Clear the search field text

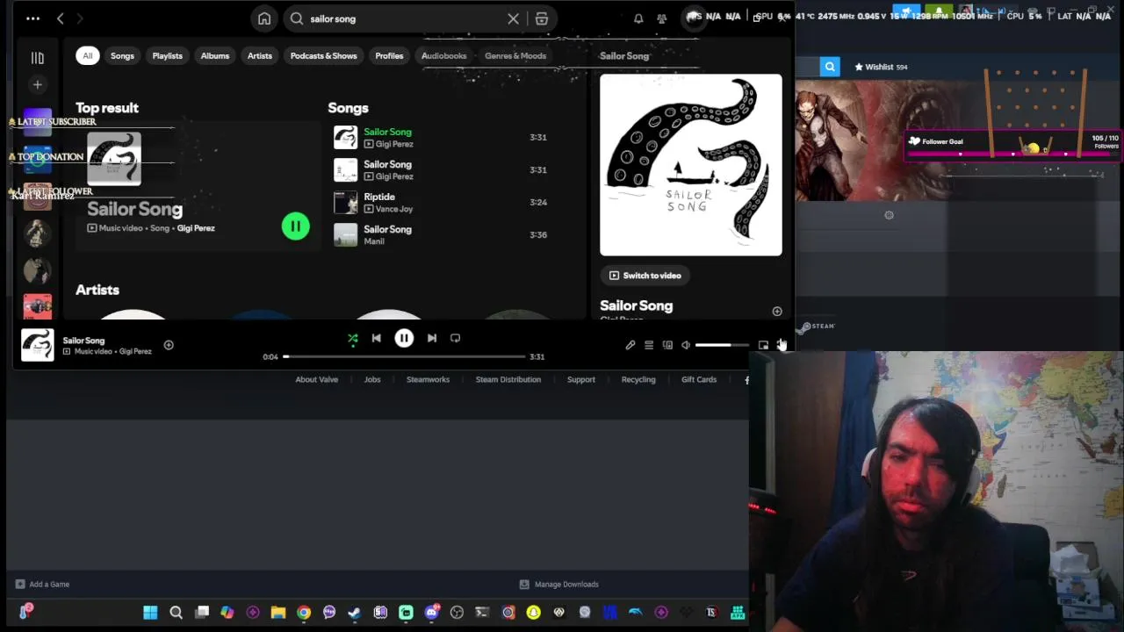tap(514, 18)
